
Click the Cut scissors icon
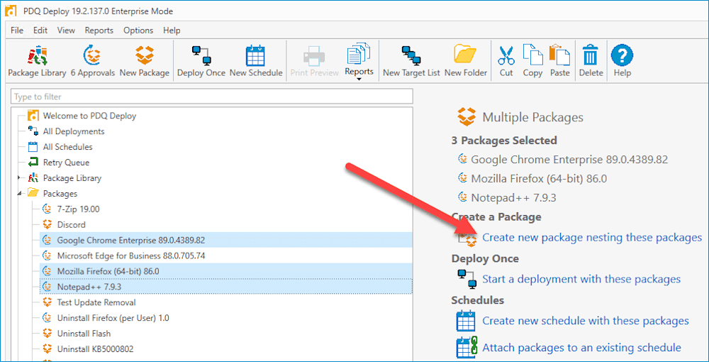coord(506,55)
